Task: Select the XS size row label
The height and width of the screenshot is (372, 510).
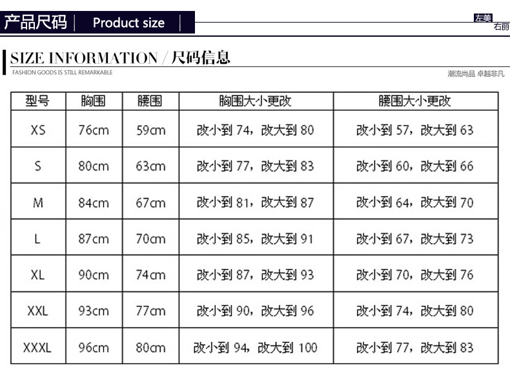Action: (x=38, y=130)
